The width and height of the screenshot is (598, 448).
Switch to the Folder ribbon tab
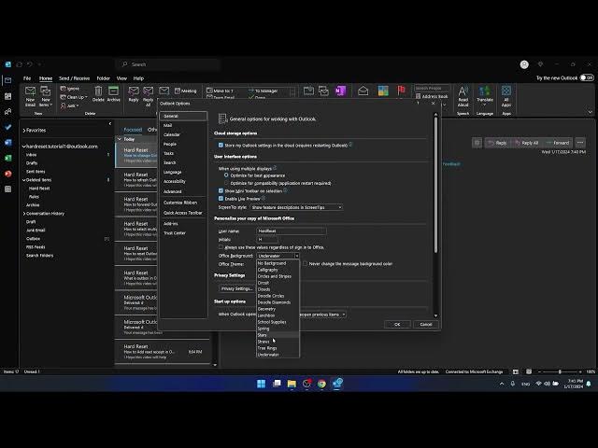[x=103, y=78]
